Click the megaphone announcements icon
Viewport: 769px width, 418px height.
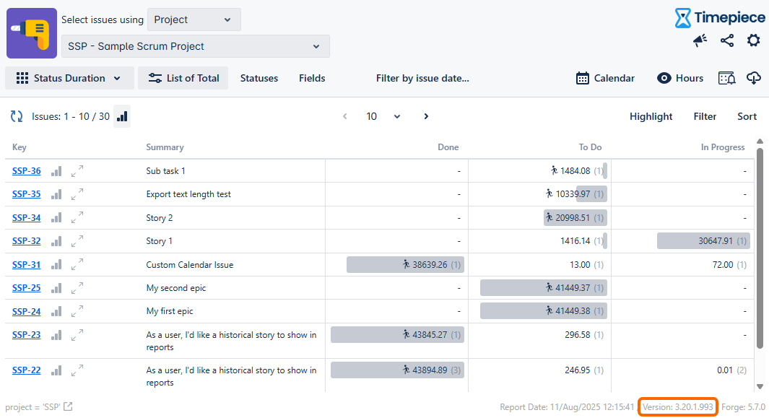[x=700, y=41]
